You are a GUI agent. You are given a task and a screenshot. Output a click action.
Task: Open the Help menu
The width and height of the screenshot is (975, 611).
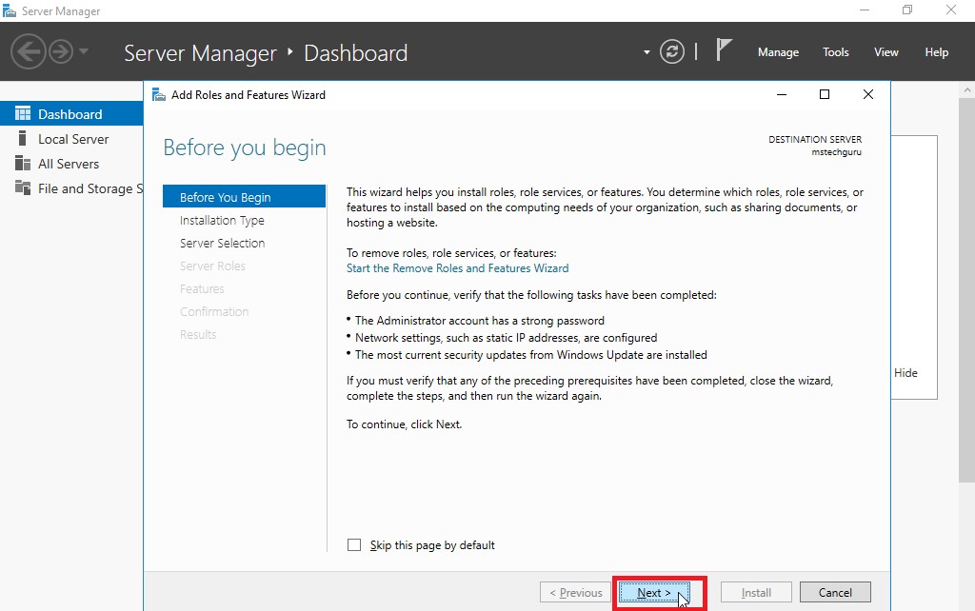tap(937, 52)
